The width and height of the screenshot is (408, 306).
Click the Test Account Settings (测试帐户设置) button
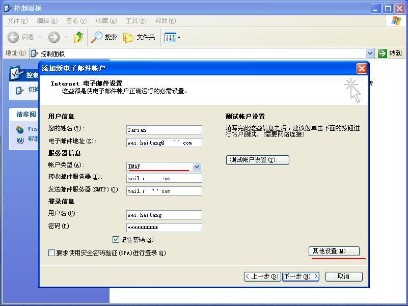click(257, 160)
